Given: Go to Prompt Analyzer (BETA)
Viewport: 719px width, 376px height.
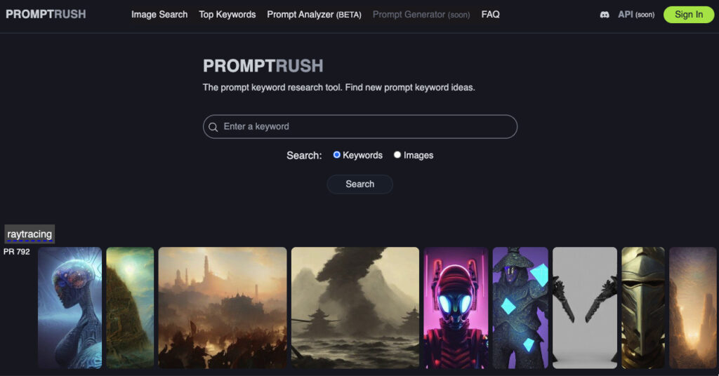Looking at the screenshot, I should tap(314, 15).
